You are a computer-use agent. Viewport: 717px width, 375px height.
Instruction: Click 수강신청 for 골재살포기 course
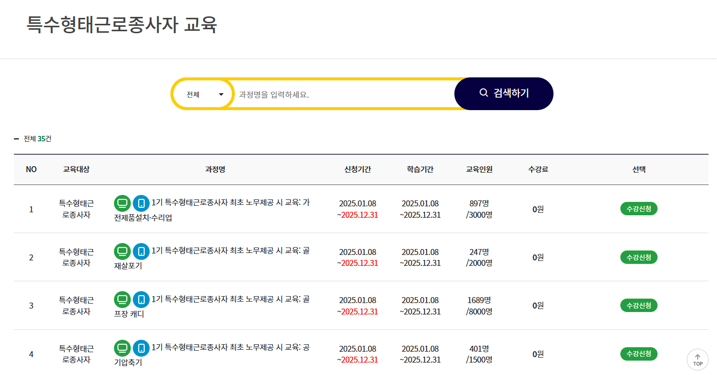tap(639, 257)
